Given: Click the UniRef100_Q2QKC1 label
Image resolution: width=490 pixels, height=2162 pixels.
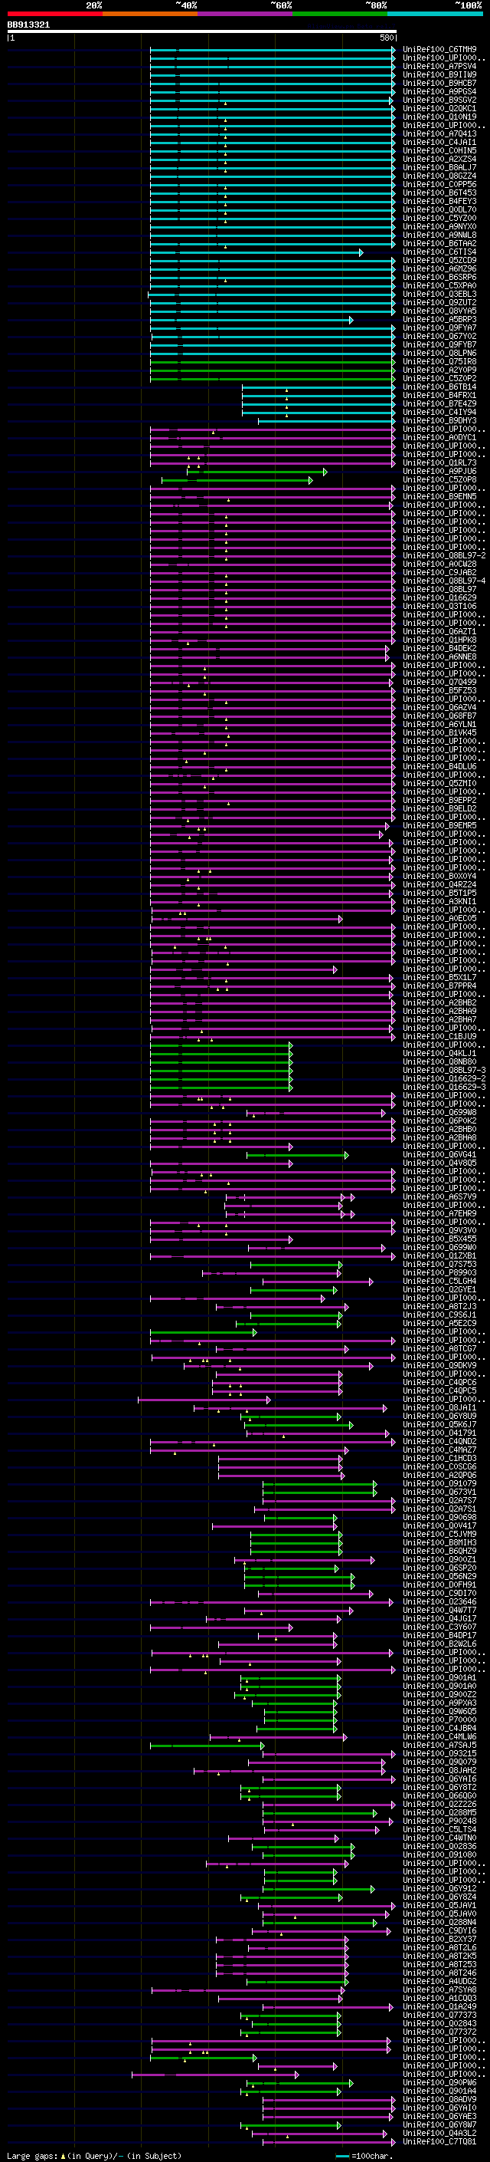Looking at the screenshot, I should [439, 108].
